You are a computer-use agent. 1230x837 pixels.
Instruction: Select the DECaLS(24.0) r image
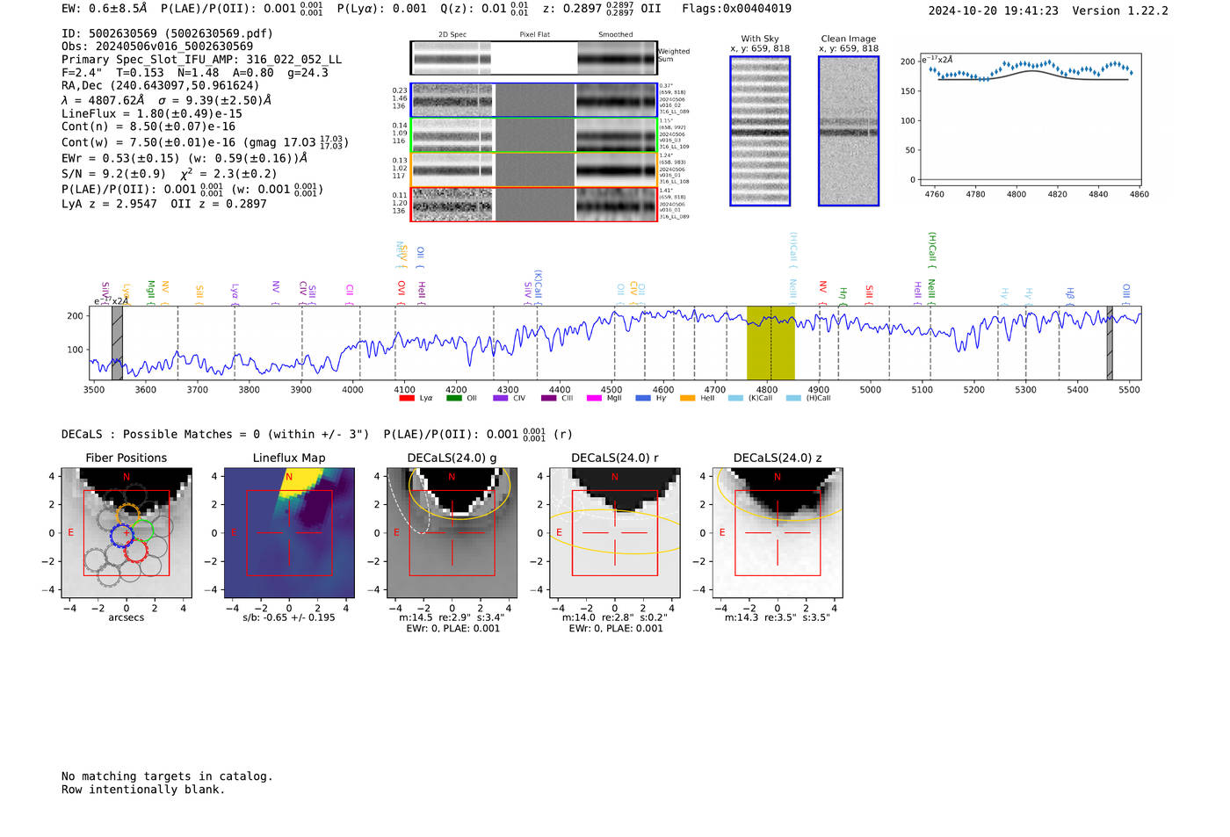(x=615, y=532)
